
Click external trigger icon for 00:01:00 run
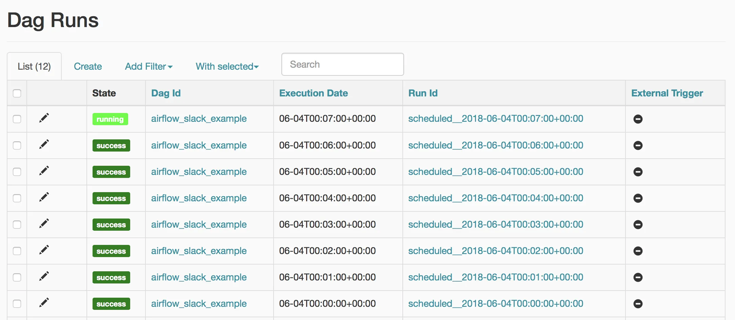point(638,277)
